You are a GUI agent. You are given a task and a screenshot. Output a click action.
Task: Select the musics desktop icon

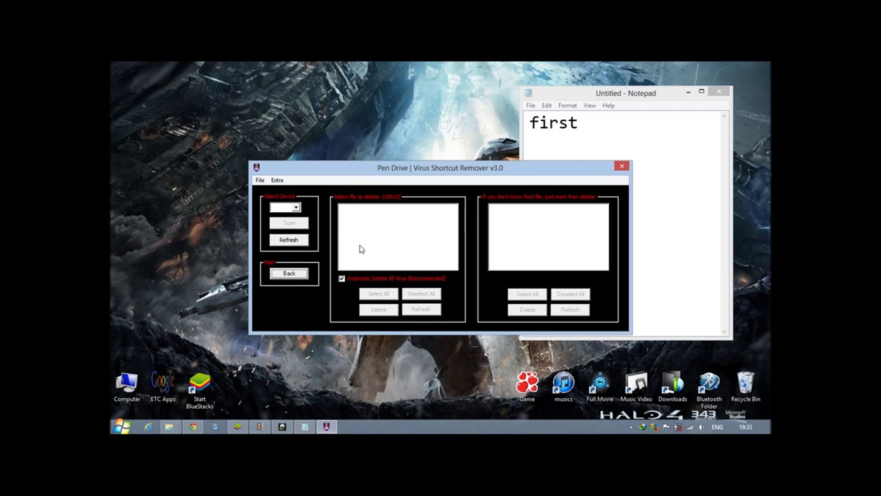[x=563, y=388]
